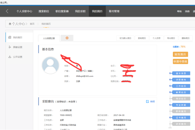Click the edit pencil icon in 求职意向

tap(147, 102)
